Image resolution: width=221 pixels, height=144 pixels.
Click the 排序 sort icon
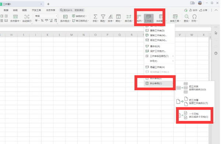click(110, 17)
